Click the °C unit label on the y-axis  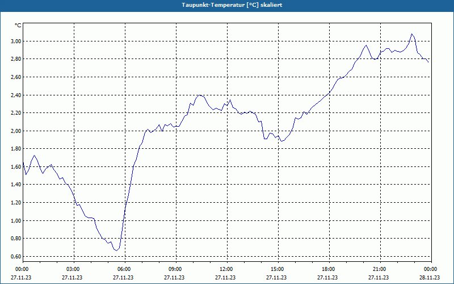tap(18, 26)
